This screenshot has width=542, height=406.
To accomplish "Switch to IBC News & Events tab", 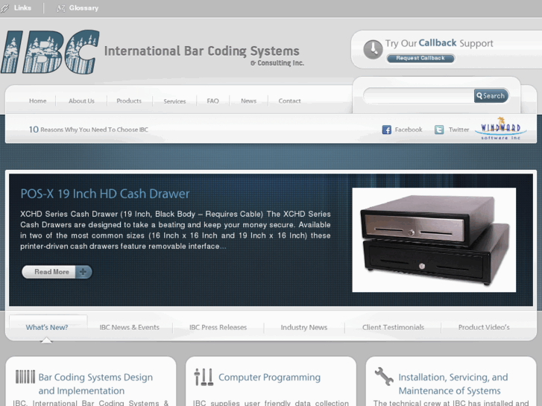I will click(129, 327).
